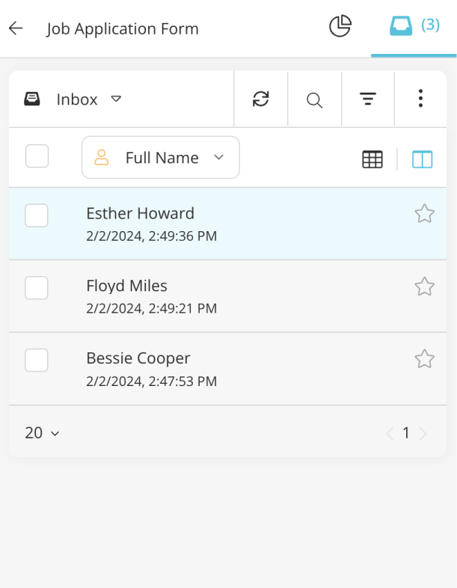This screenshot has height=588, width=457.
Task: Tick the checkbox for Bessie Cooper
Action: tap(37, 360)
